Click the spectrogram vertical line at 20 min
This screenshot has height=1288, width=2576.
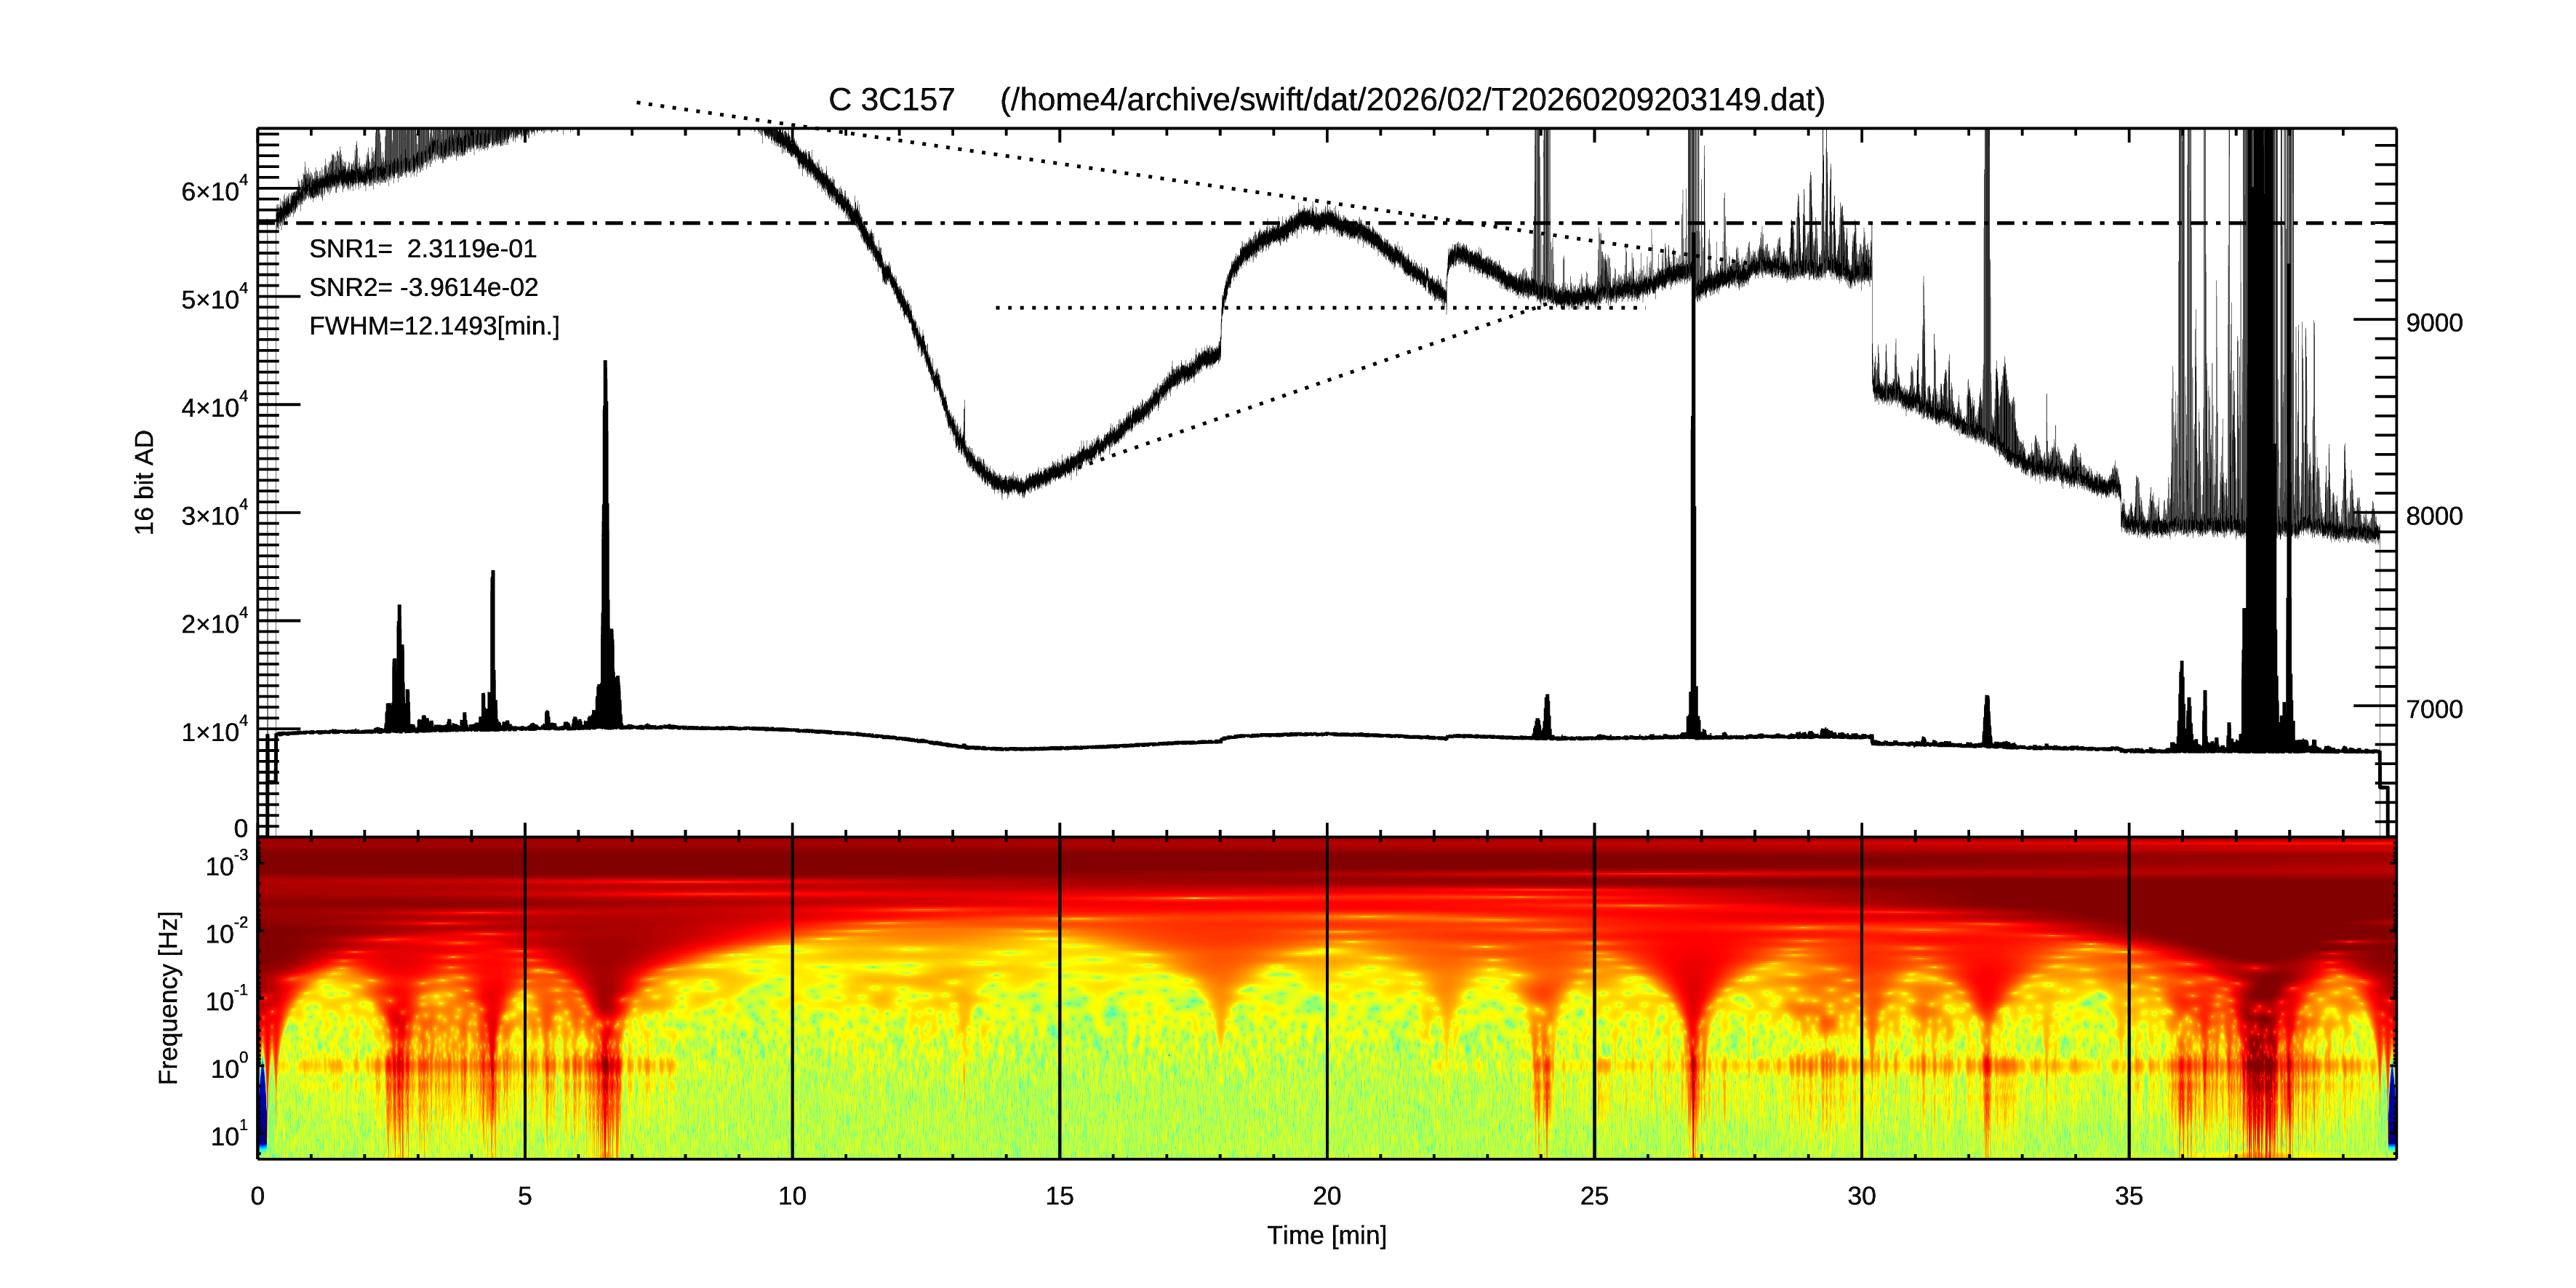[x=1327, y=1000]
